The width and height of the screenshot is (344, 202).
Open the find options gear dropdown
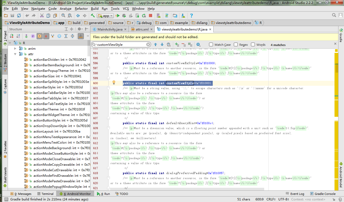tap(198, 45)
